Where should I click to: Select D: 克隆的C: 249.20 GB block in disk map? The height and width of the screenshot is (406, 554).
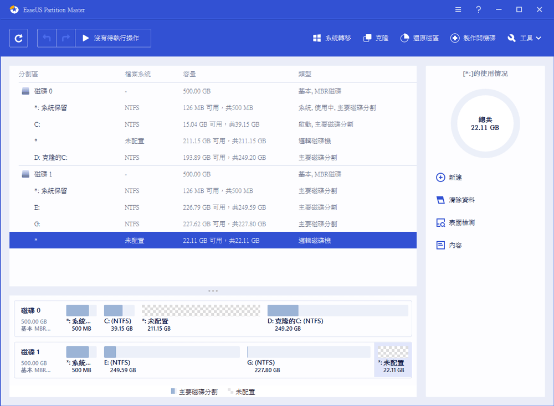(x=338, y=318)
